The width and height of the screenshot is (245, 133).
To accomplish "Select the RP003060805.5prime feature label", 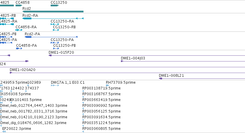I will (x=101, y=129).
